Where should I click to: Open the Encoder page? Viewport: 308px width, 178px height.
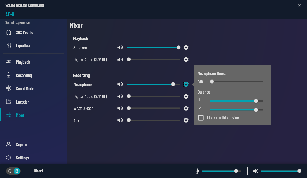tap(22, 102)
